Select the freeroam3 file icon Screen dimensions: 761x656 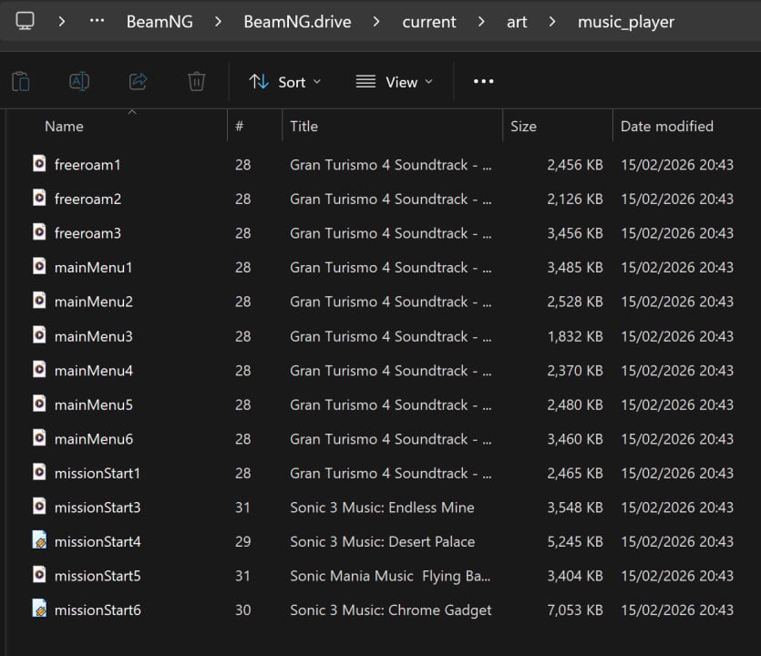pyautogui.click(x=39, y=232)
